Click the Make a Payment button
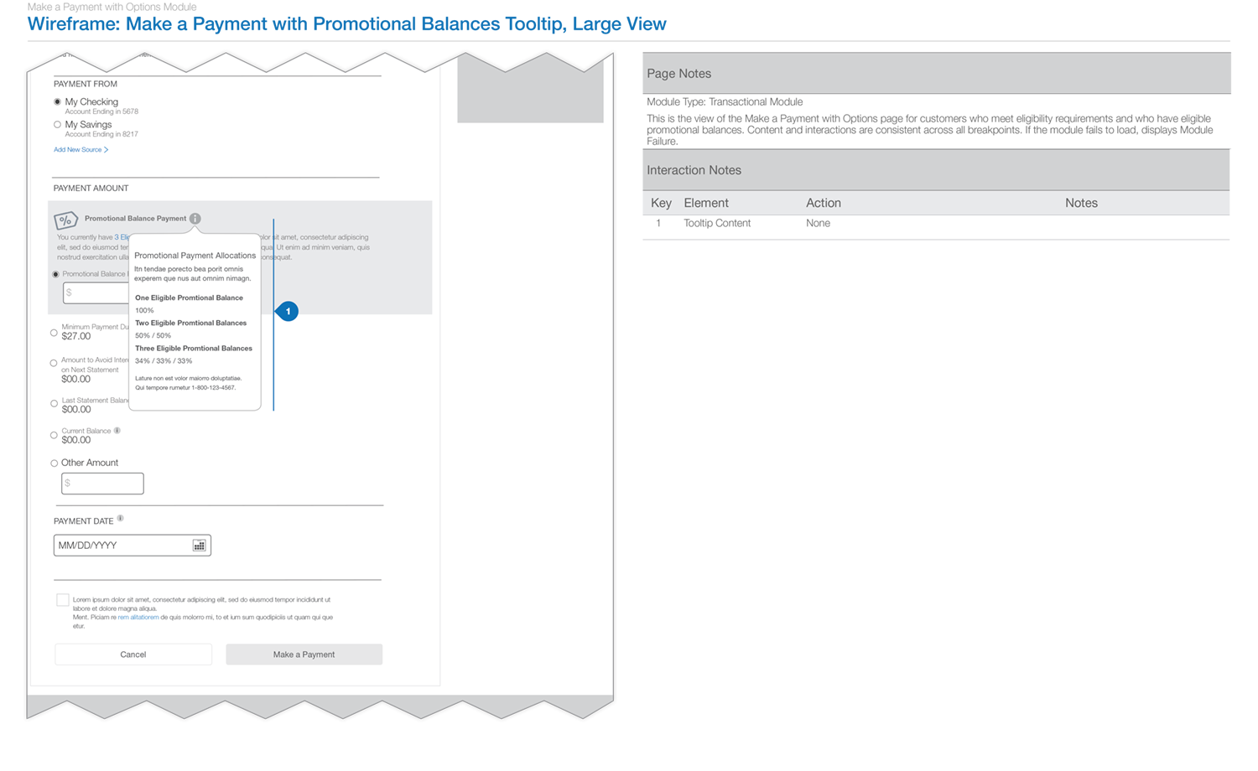Viewport: 1258px width, 771px height. click(304, 655)
